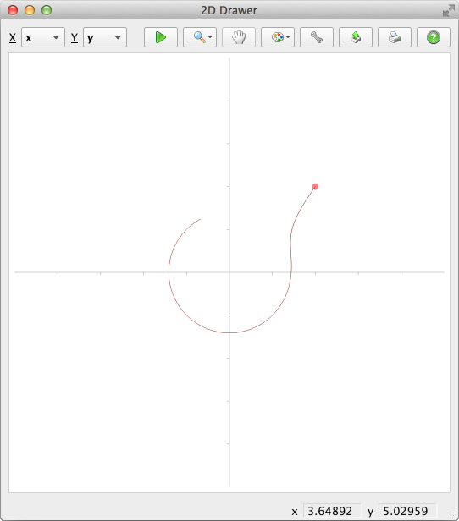Toggle fullscreen with top-right arrows icon

point(448,10)
